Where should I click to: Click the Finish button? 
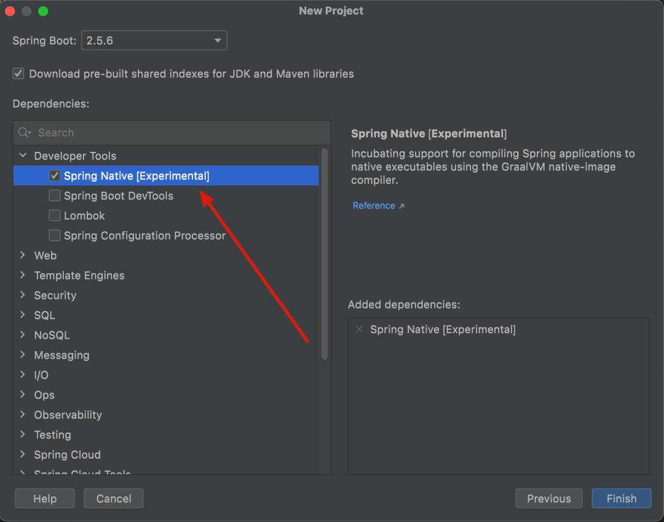pyautogui.click(x=621, y=498)
